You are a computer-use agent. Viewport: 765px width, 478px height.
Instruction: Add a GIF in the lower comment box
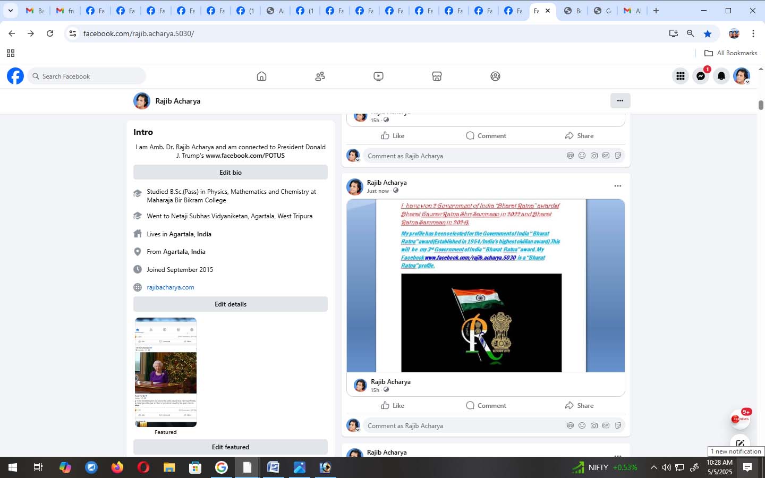606,425
